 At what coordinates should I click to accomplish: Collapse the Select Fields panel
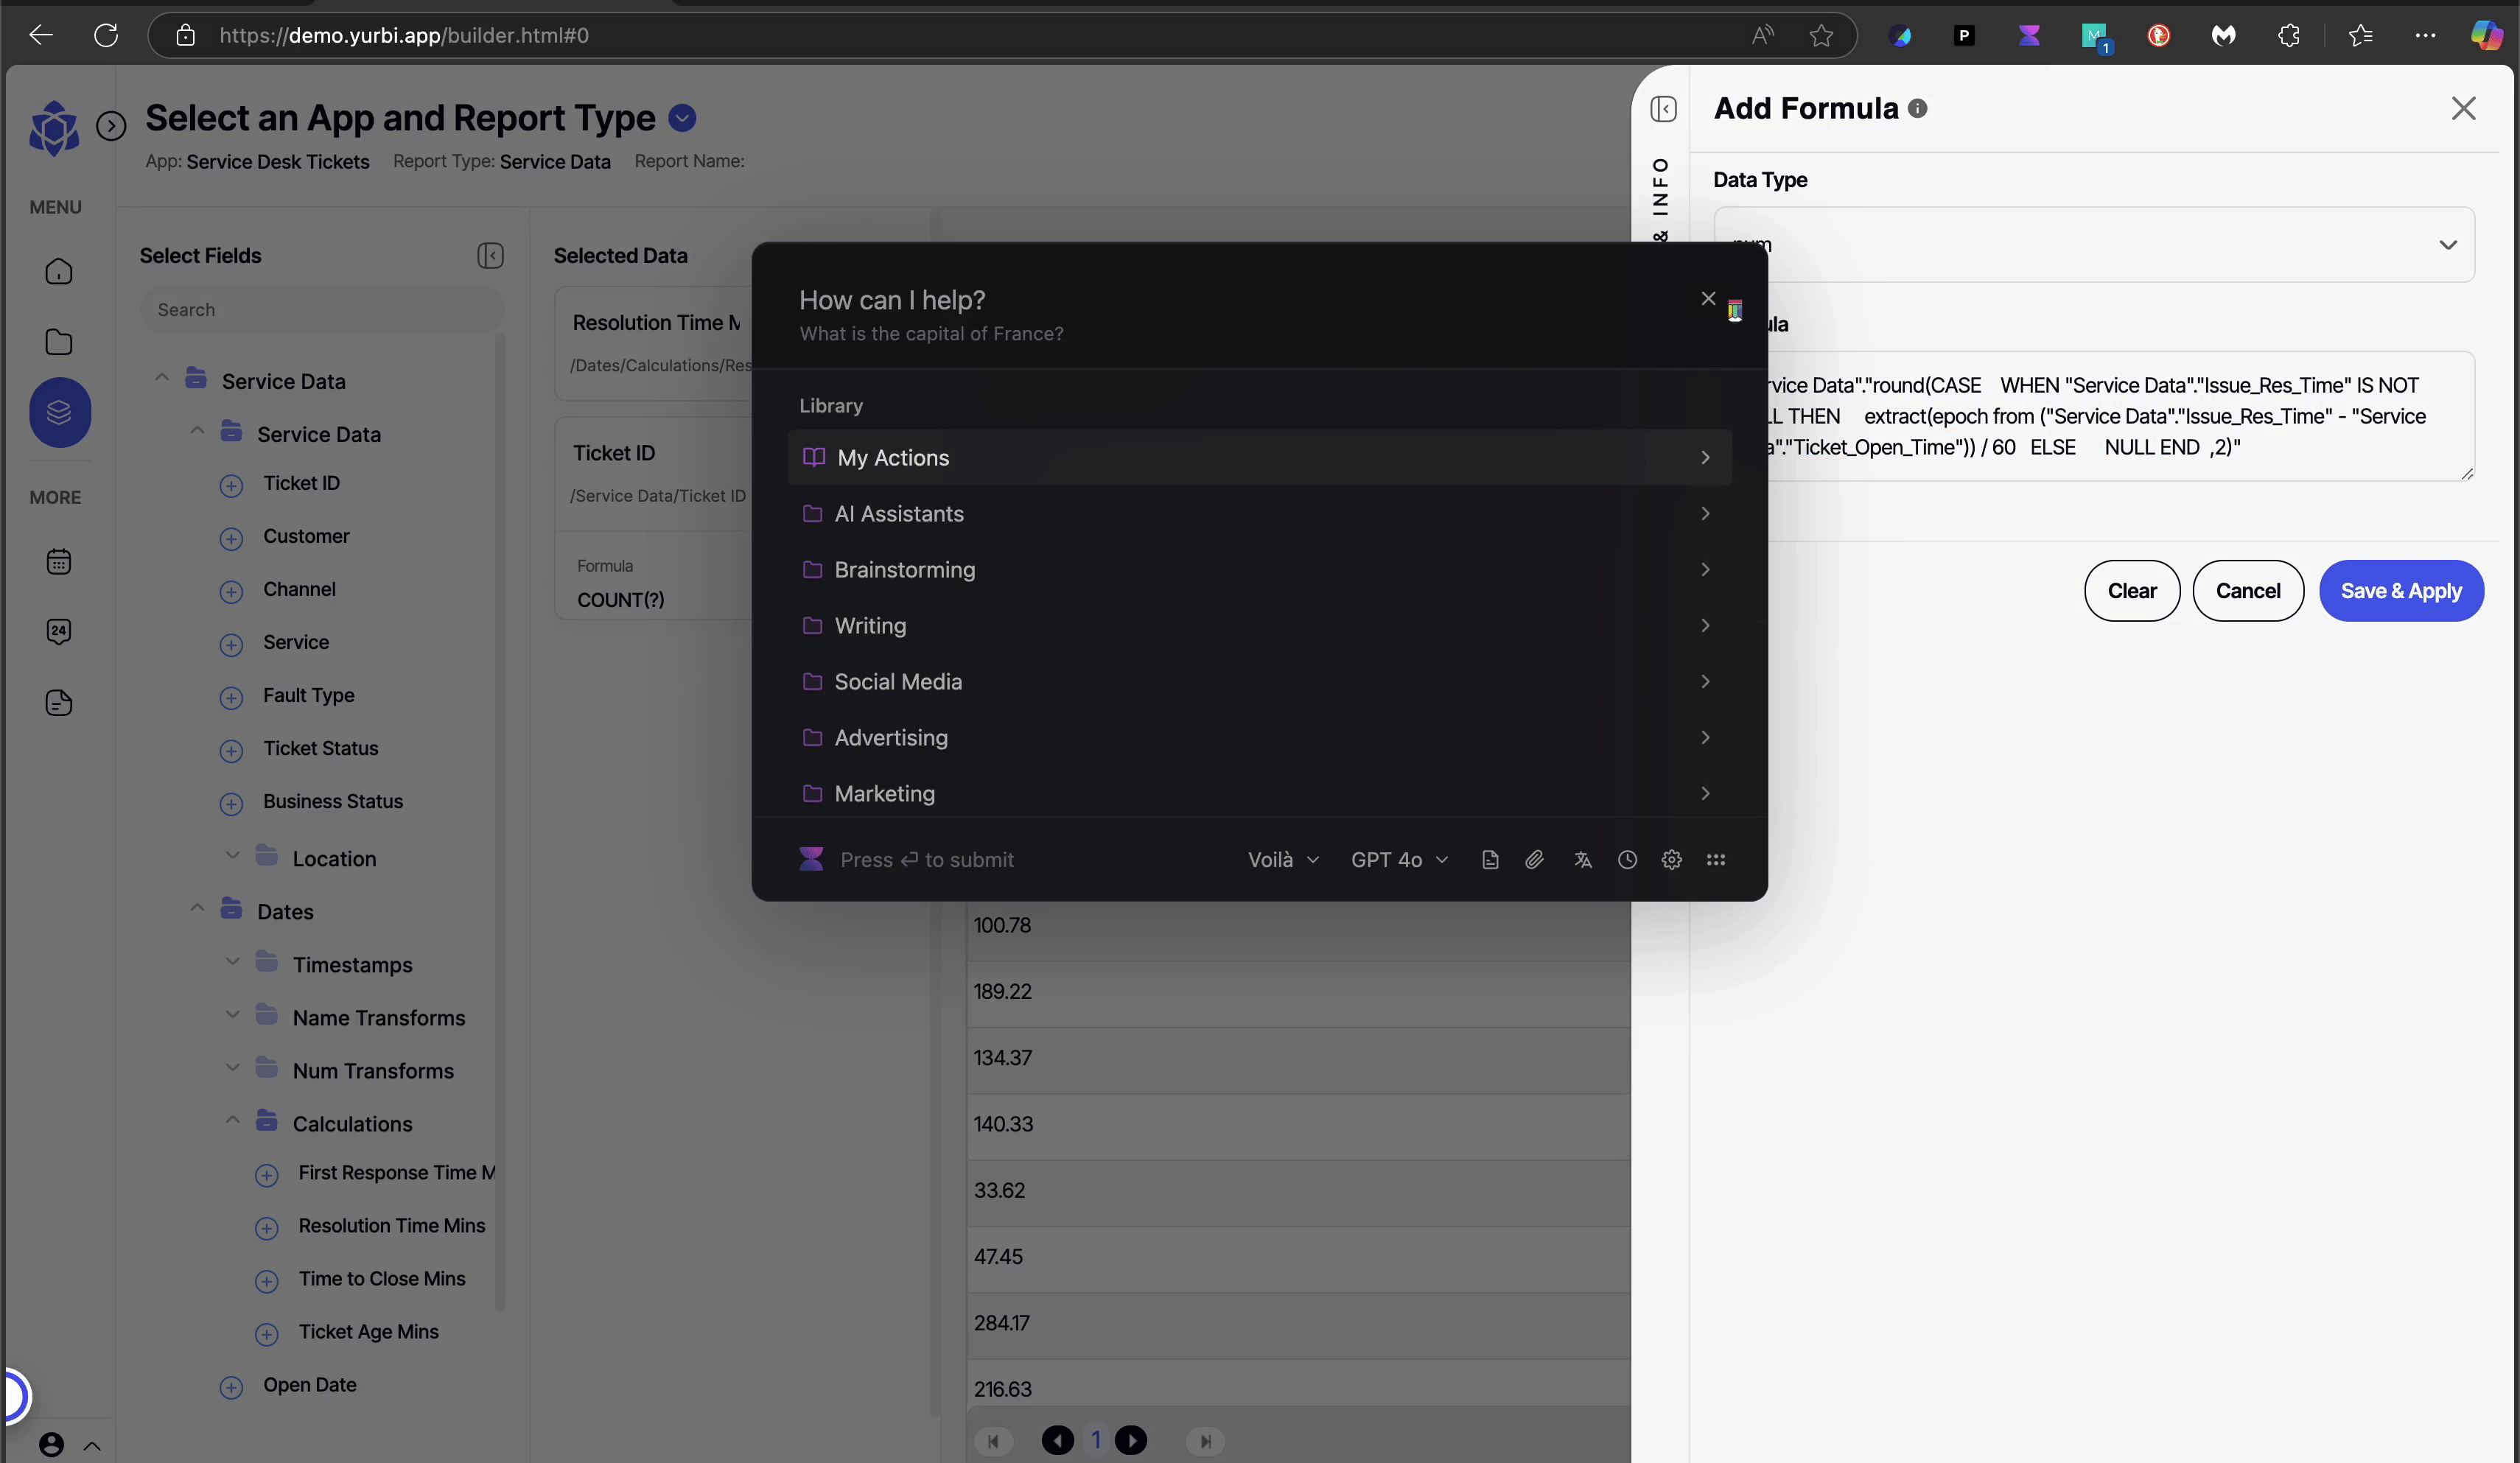point(490,256)
